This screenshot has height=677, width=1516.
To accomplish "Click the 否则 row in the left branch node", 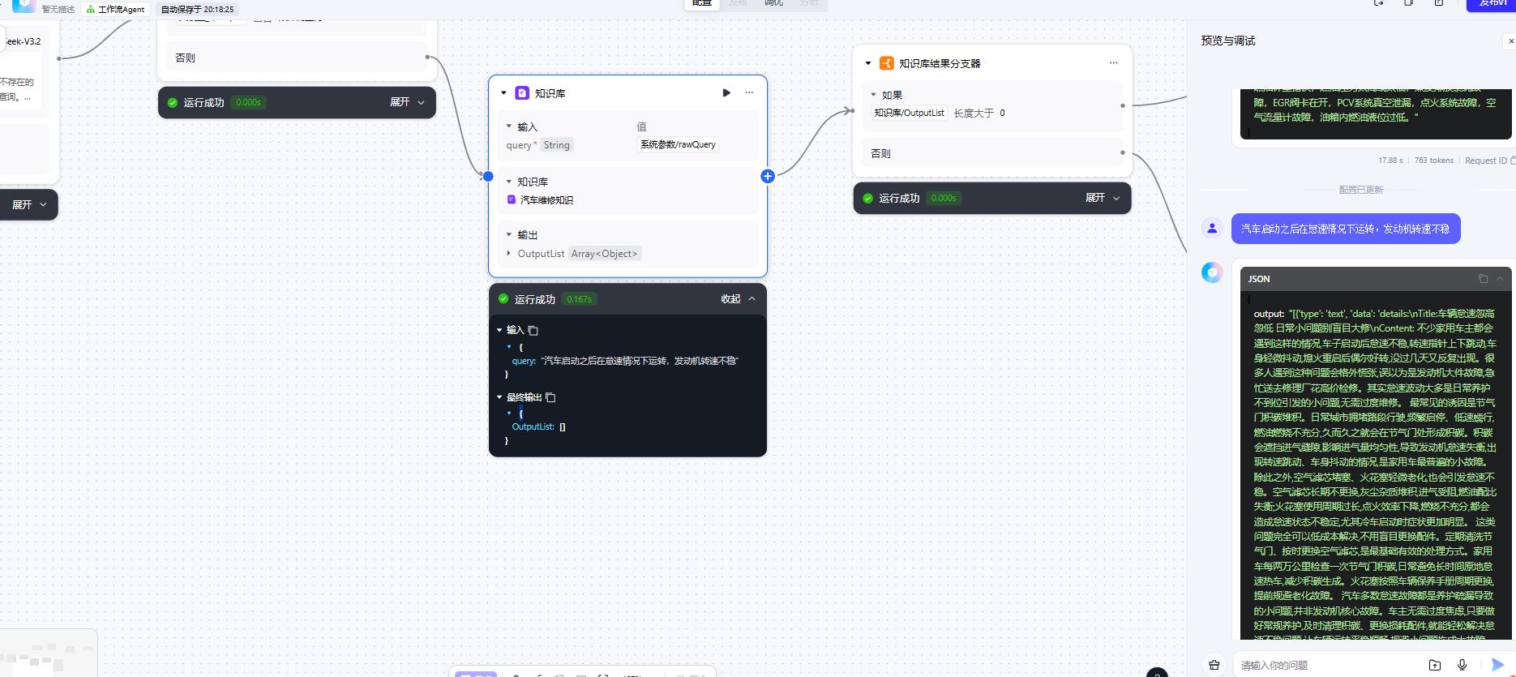I will (x=297, y=58).
